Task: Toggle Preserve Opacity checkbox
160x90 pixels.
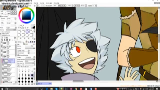Action: (x=1, y=32)
